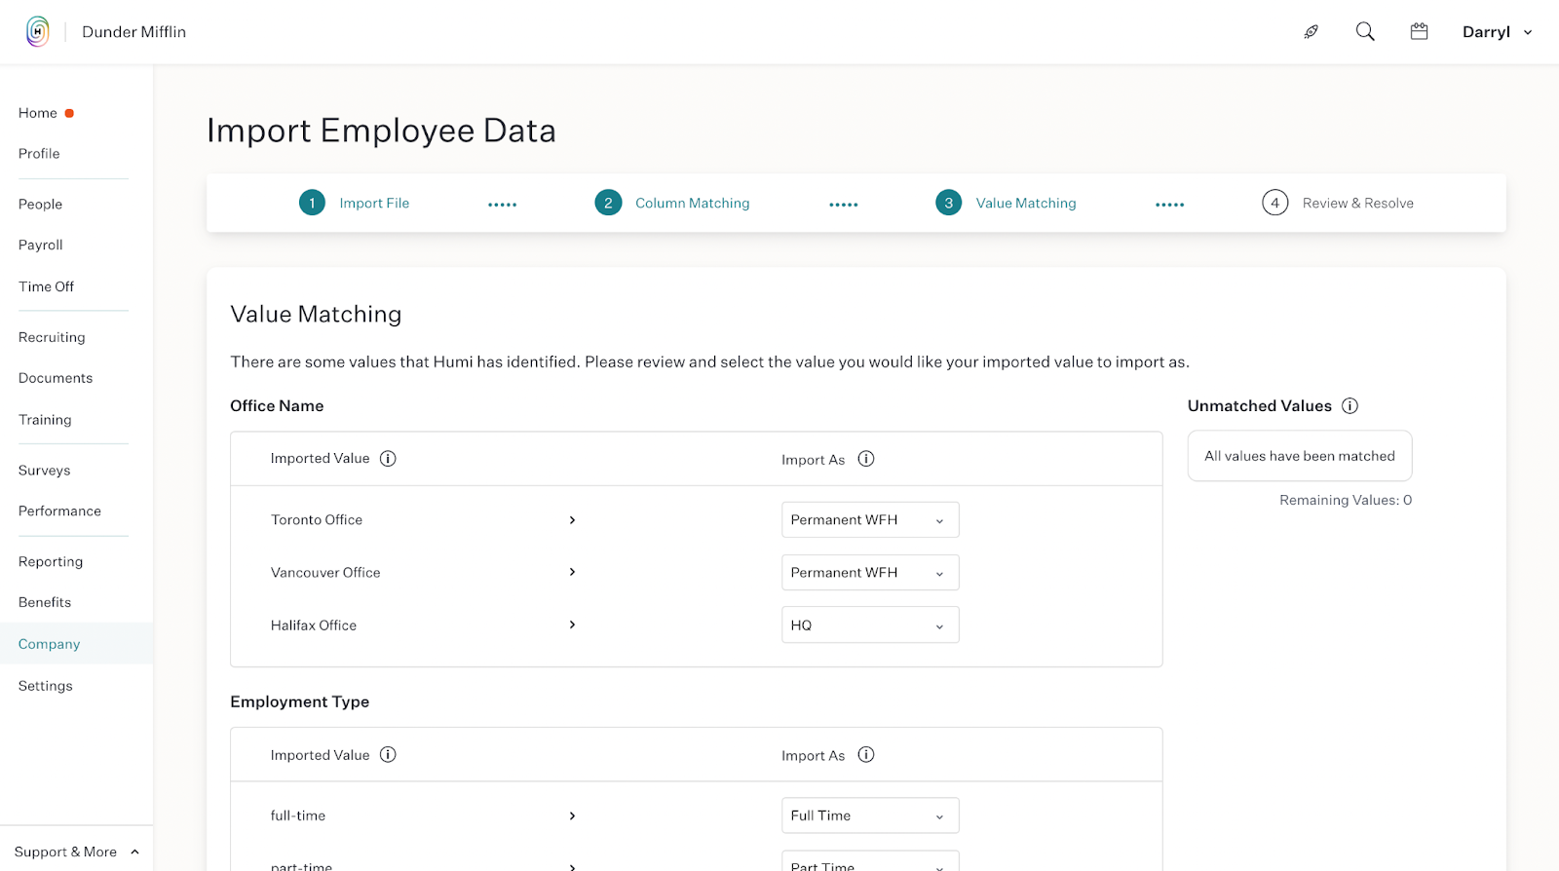Click Employment Type Imported Value info icon
Screen dimensions: 1559x871
click(x=388, y=755)
